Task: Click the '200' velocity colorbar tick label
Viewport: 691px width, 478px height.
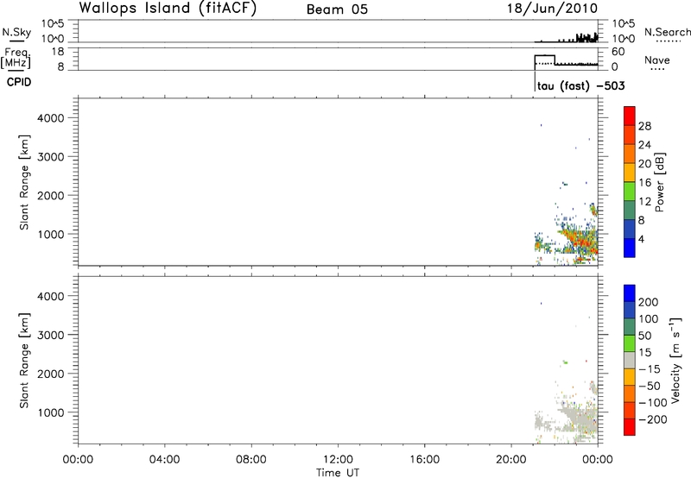Action: 648,302
